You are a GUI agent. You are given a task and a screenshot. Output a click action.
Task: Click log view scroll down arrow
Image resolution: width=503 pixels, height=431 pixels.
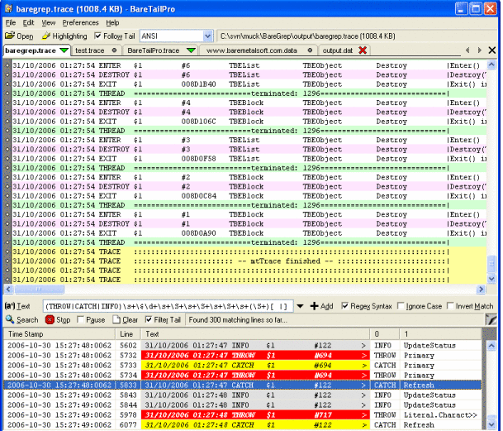491,279
